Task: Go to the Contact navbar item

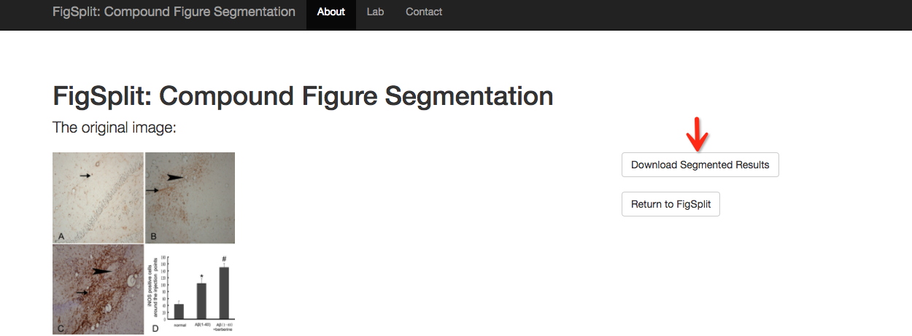Action: point(424,12)
